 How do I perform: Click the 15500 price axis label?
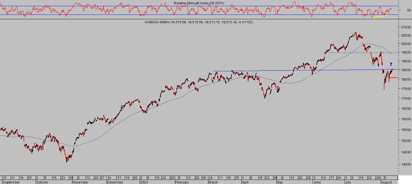tap(405, 130)
